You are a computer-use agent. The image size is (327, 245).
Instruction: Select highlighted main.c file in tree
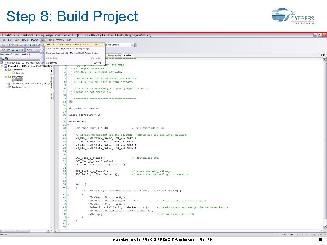click(19, 80)
